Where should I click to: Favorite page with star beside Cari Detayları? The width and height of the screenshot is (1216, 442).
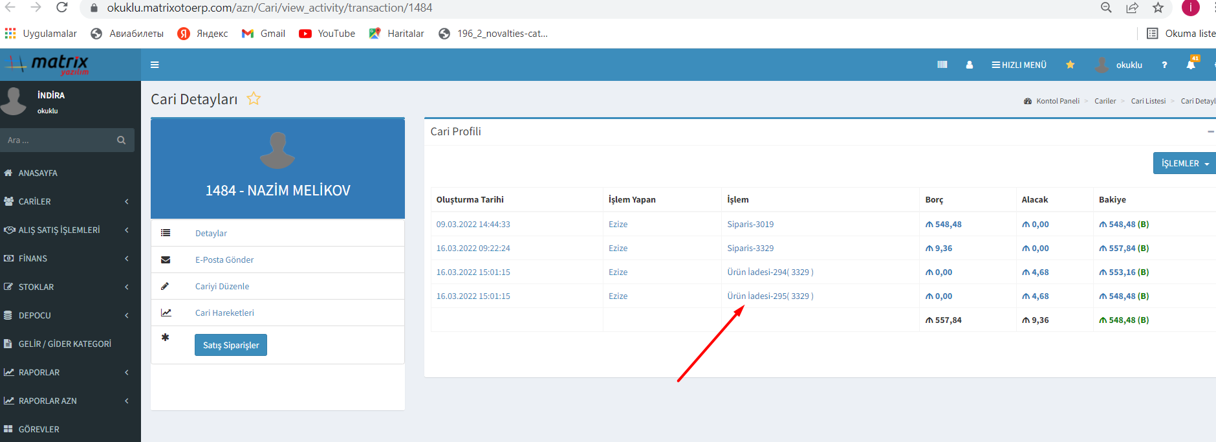pyautogui.click(x=254, y=99)
